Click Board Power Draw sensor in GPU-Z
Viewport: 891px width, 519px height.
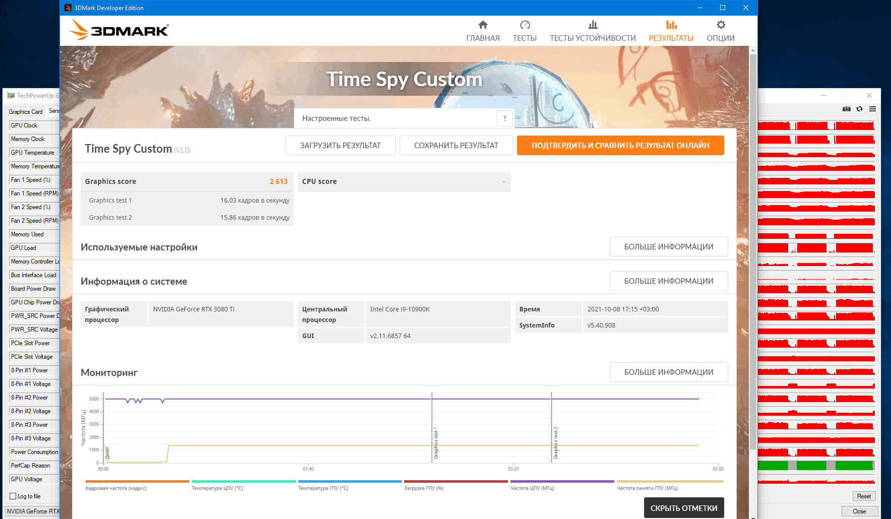coord(33,289)
